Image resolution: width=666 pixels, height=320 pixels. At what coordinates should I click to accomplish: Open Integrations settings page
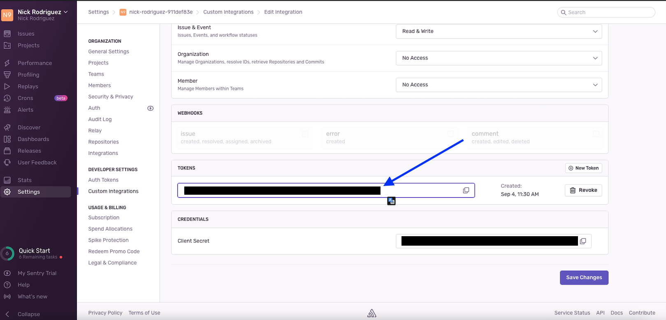(x=103, y=153)
